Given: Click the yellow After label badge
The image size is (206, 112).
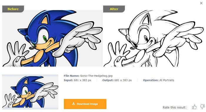Looking at the screenshot, I should (114, 9).
